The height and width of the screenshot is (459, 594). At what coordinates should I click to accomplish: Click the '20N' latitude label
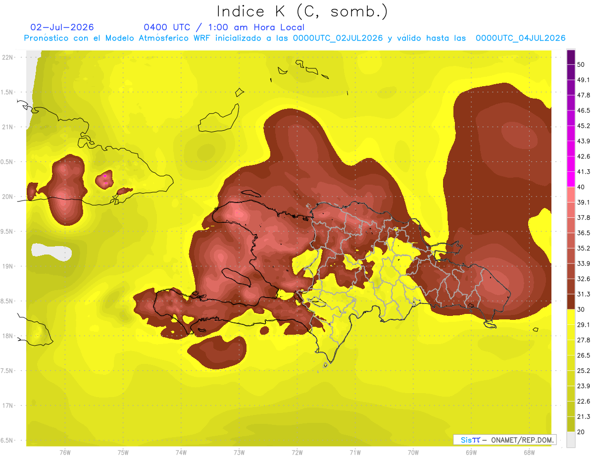coord(8,197)
